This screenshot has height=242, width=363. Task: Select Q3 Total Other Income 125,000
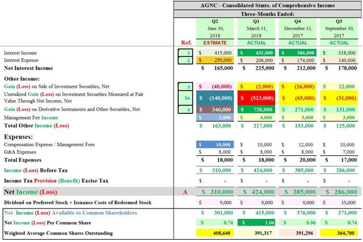(339, 126)
